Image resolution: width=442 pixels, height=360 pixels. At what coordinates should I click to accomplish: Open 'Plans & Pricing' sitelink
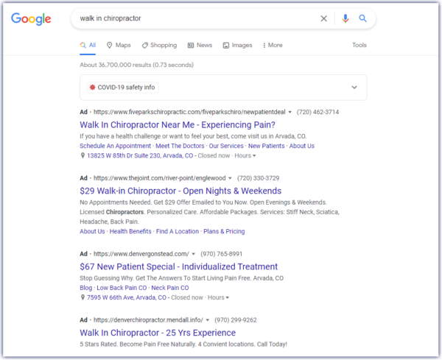[224, 231]
